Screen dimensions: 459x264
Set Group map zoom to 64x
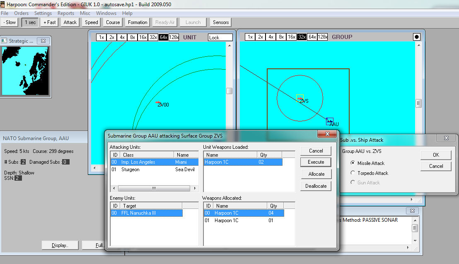point(312,37)
